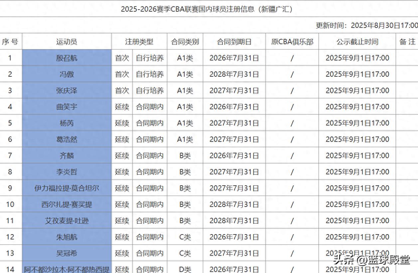
Task: Click D类 in row 14
Action: [185, 269]
